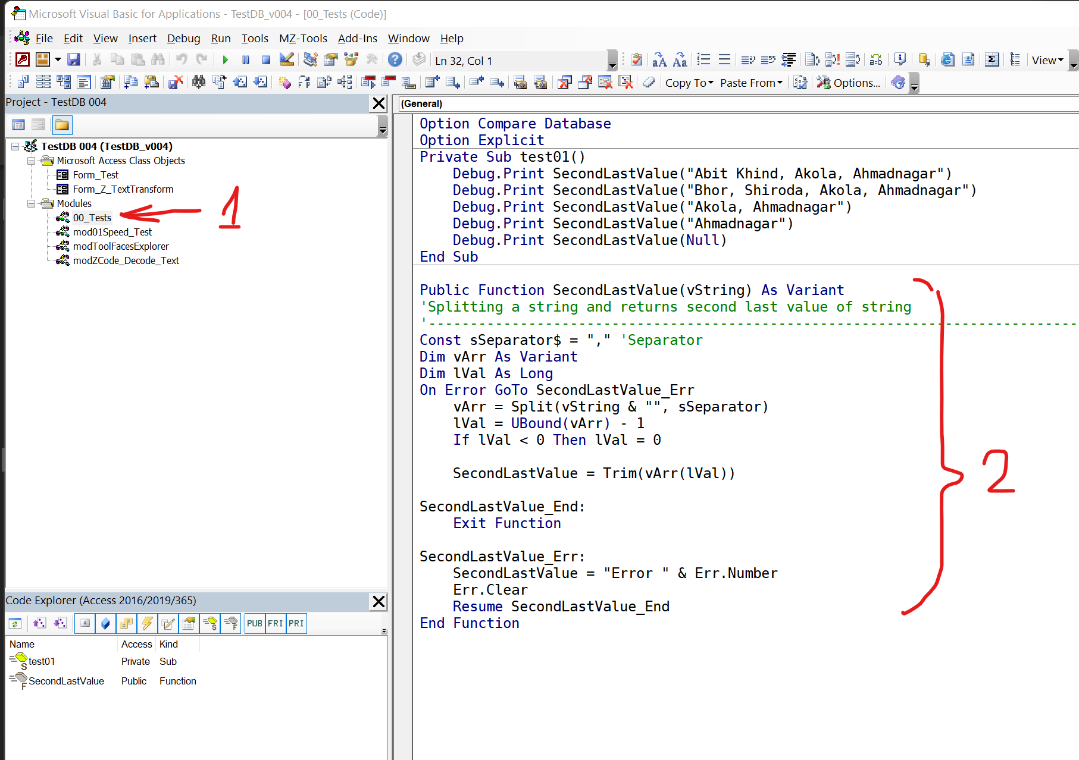
Task: Click the Options... button
Action: click(849, 83)
